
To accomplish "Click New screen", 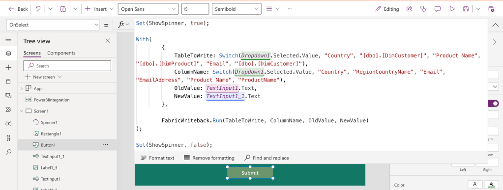I will (44, 77).
